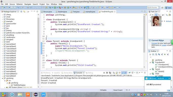
Task: Click Remove All Terminated Launches icon
Action: pos(110,73)
